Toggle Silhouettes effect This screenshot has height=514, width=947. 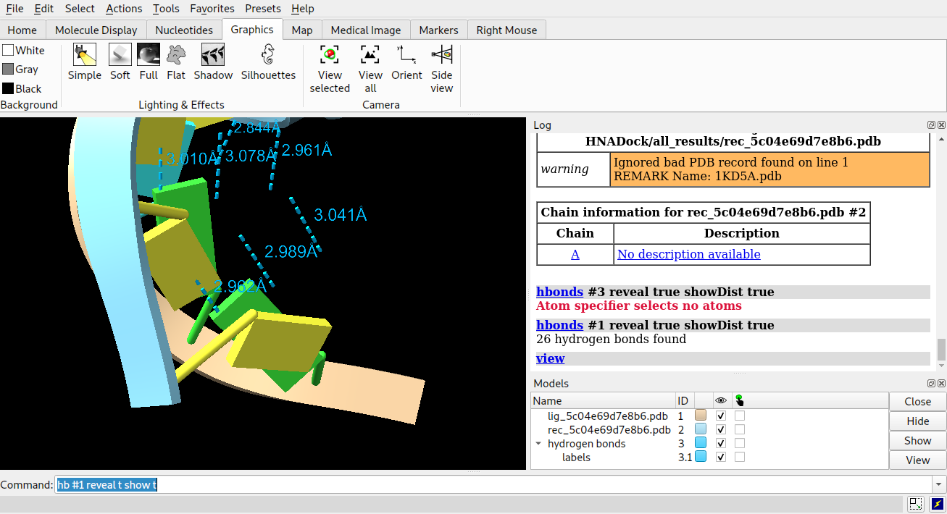[x=268, y=55]
